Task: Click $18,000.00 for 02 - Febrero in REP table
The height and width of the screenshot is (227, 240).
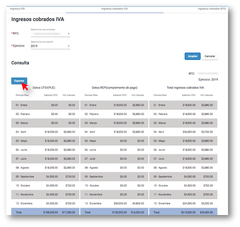Action: 120,114
